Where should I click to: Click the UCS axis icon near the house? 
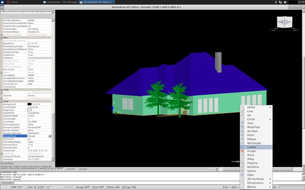116,108
